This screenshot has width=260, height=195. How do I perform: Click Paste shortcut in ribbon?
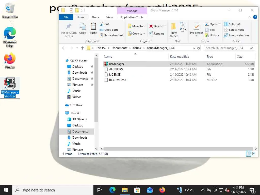(111, 35)
